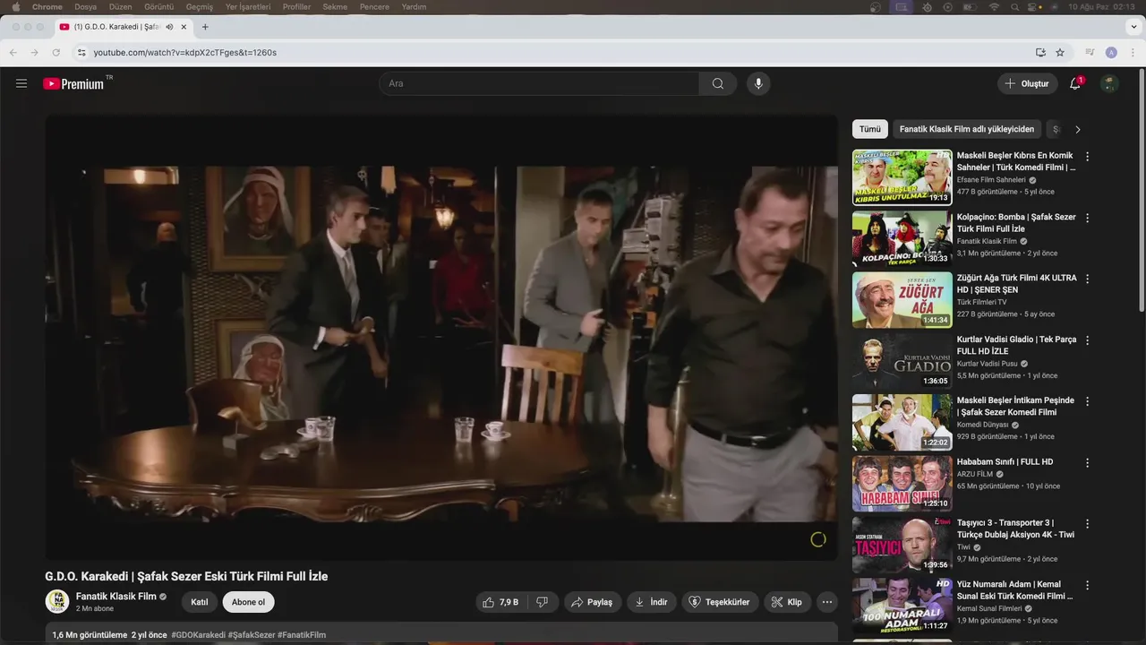Click the İndir download button
Viewport: 1146px width, 645px height.
pyautogui.click(x=652, y=602)
